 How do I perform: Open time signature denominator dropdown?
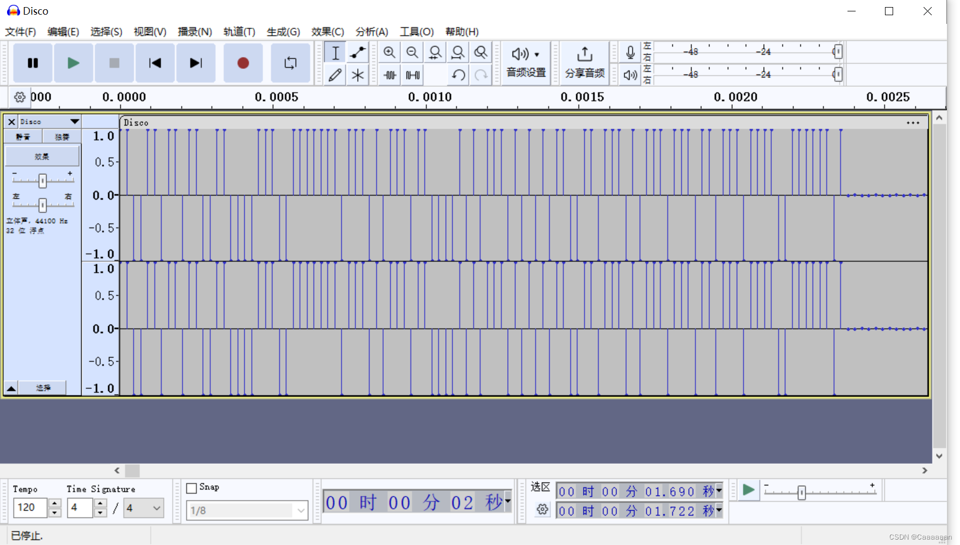(x=144, y=508)
